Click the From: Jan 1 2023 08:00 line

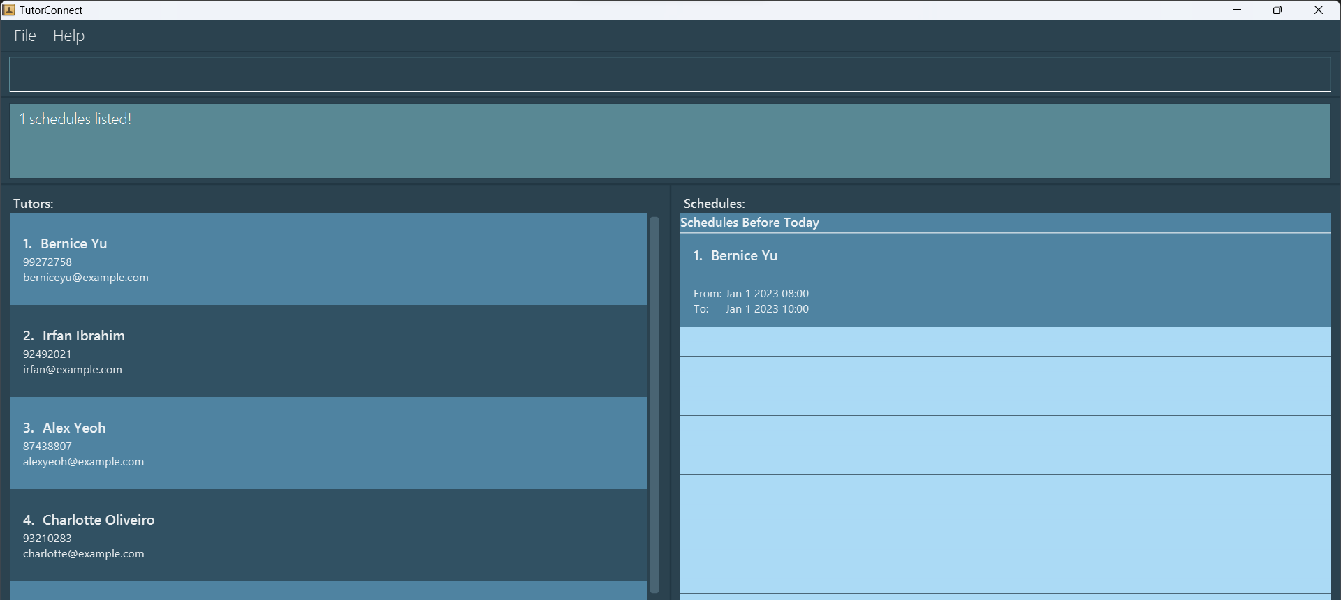click(x=751, y=294)
